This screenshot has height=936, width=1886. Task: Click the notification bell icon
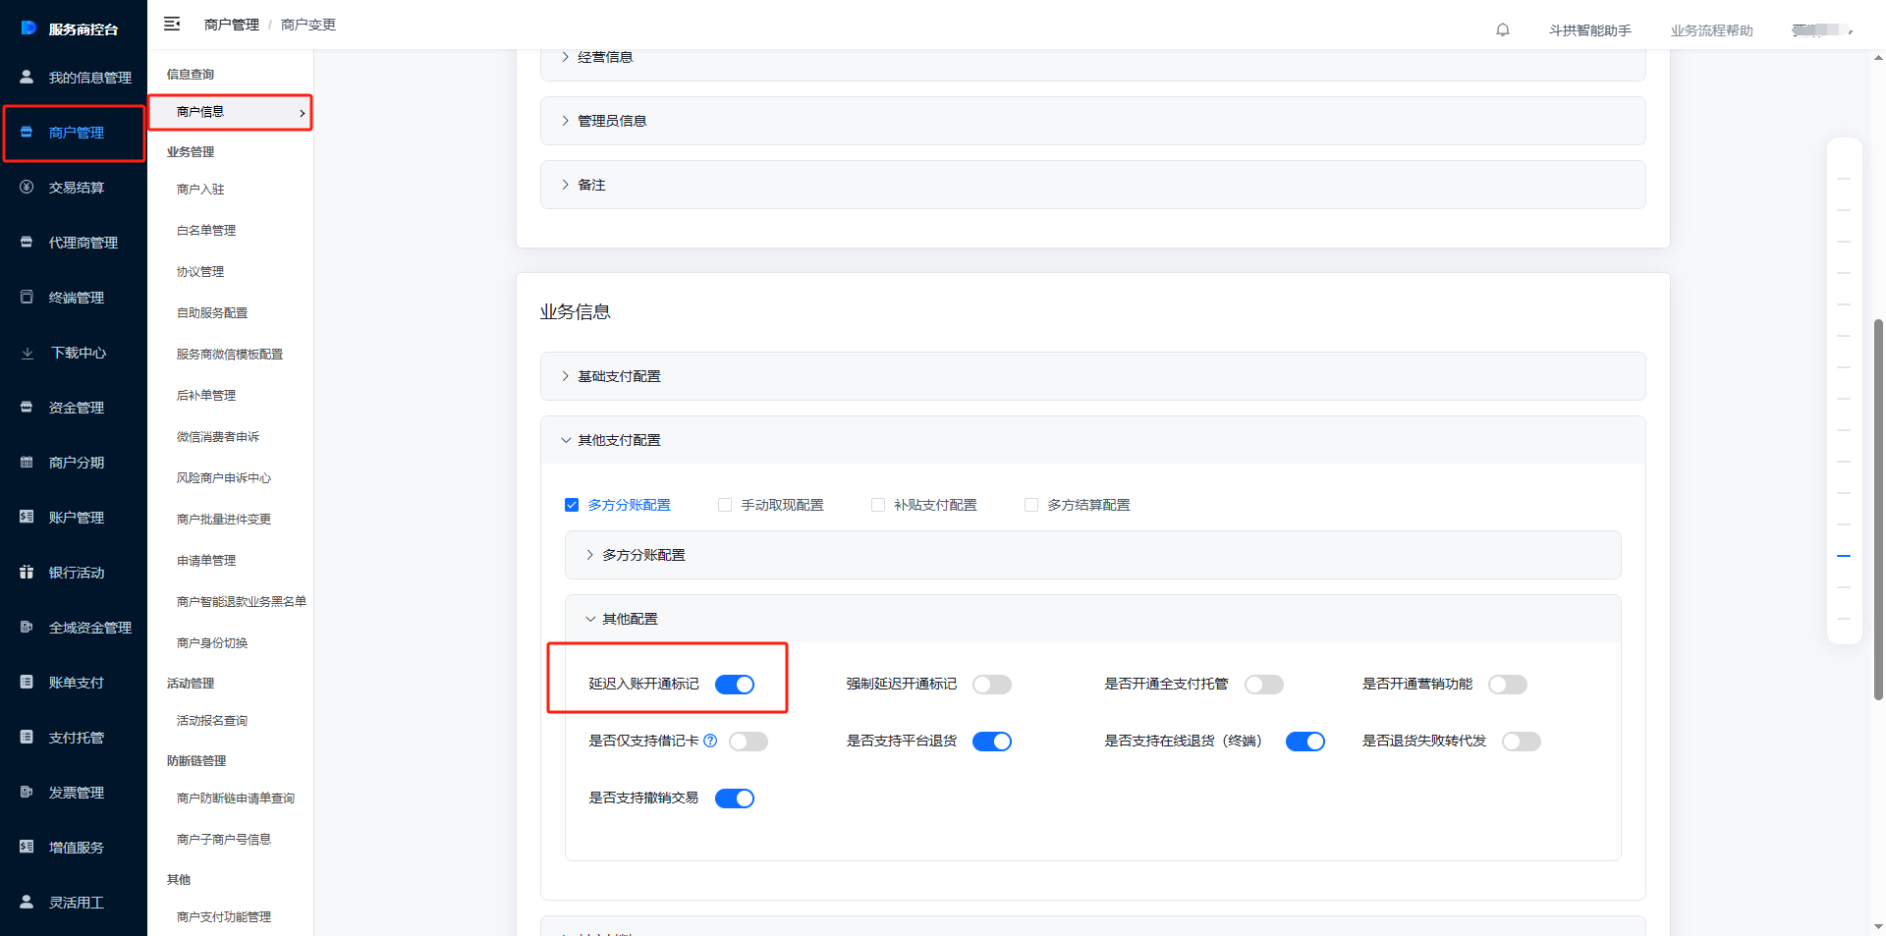click(1502, 29)
